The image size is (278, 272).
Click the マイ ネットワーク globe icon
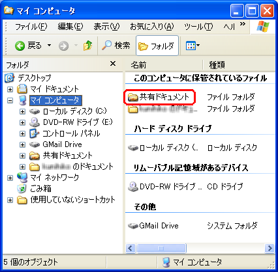tap(22, 178)
